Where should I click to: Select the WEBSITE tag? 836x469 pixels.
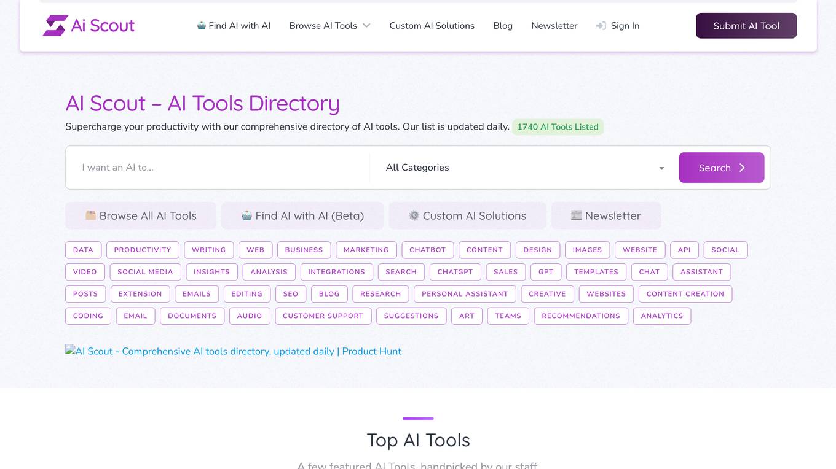[x=640, y=250]
